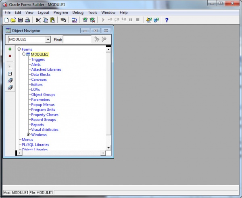The image size is (242, 198).
Task: Select the Editors tree node
Action: 37,85
